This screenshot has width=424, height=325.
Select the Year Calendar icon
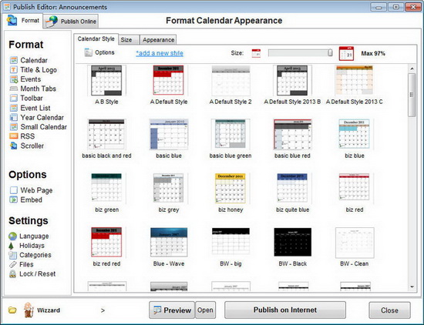coord(14,117)
